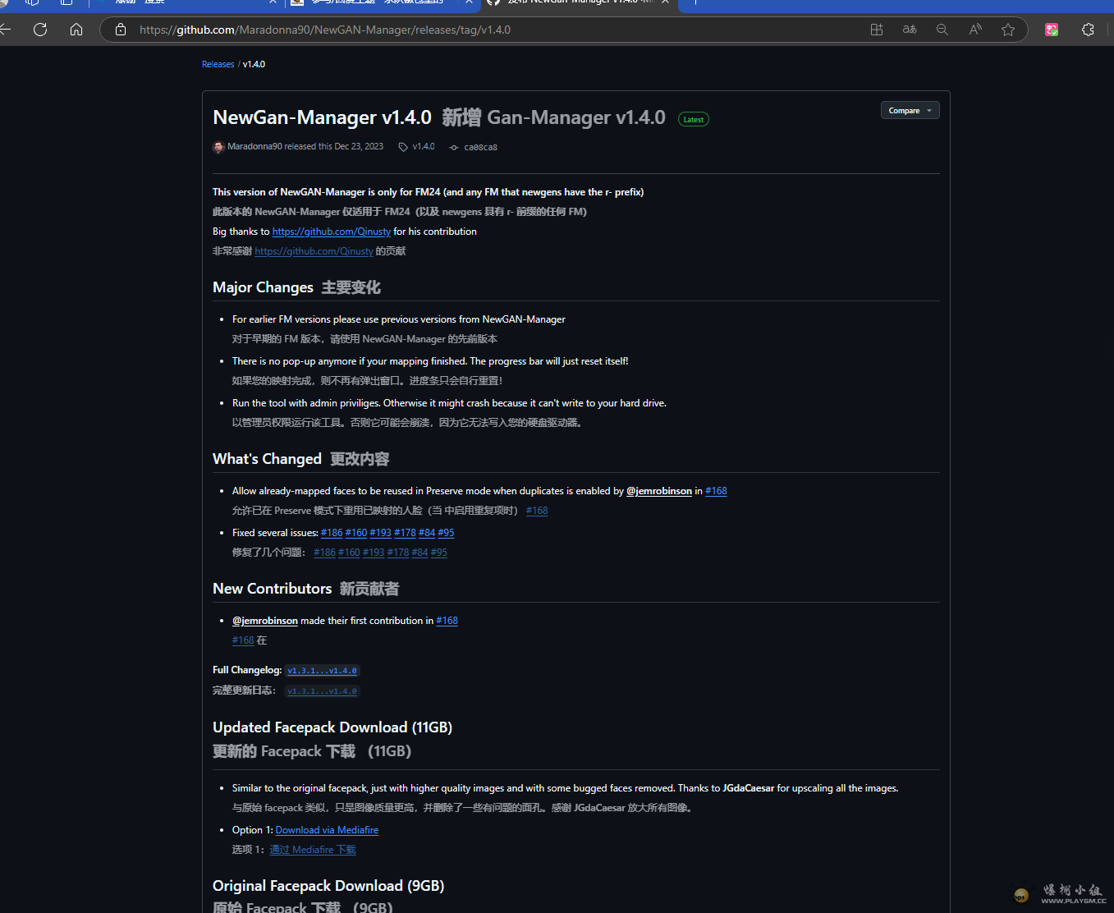Image resolution: width=1114 pixels, height=913 pixels.
Task: Open v1.3.1...v1.4.0 link beside Full Changelog
Action: (322, 671)
